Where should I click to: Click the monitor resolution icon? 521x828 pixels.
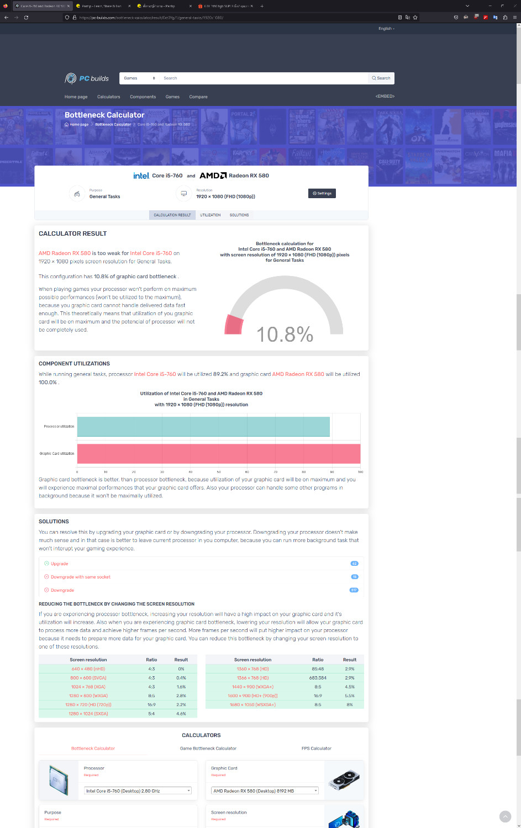click(184, 194)
